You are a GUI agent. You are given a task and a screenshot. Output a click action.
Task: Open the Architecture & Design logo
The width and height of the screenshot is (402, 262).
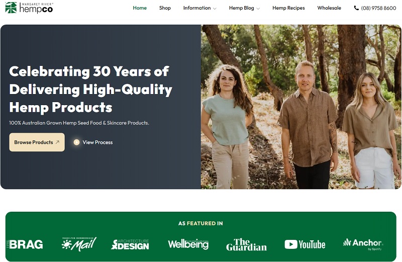130,244
